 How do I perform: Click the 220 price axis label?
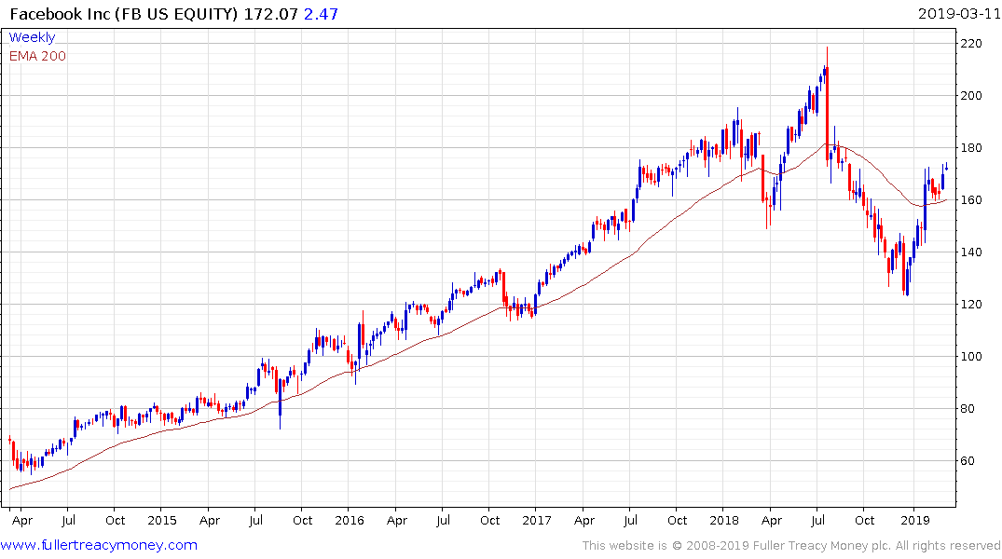tap(970, 44)
